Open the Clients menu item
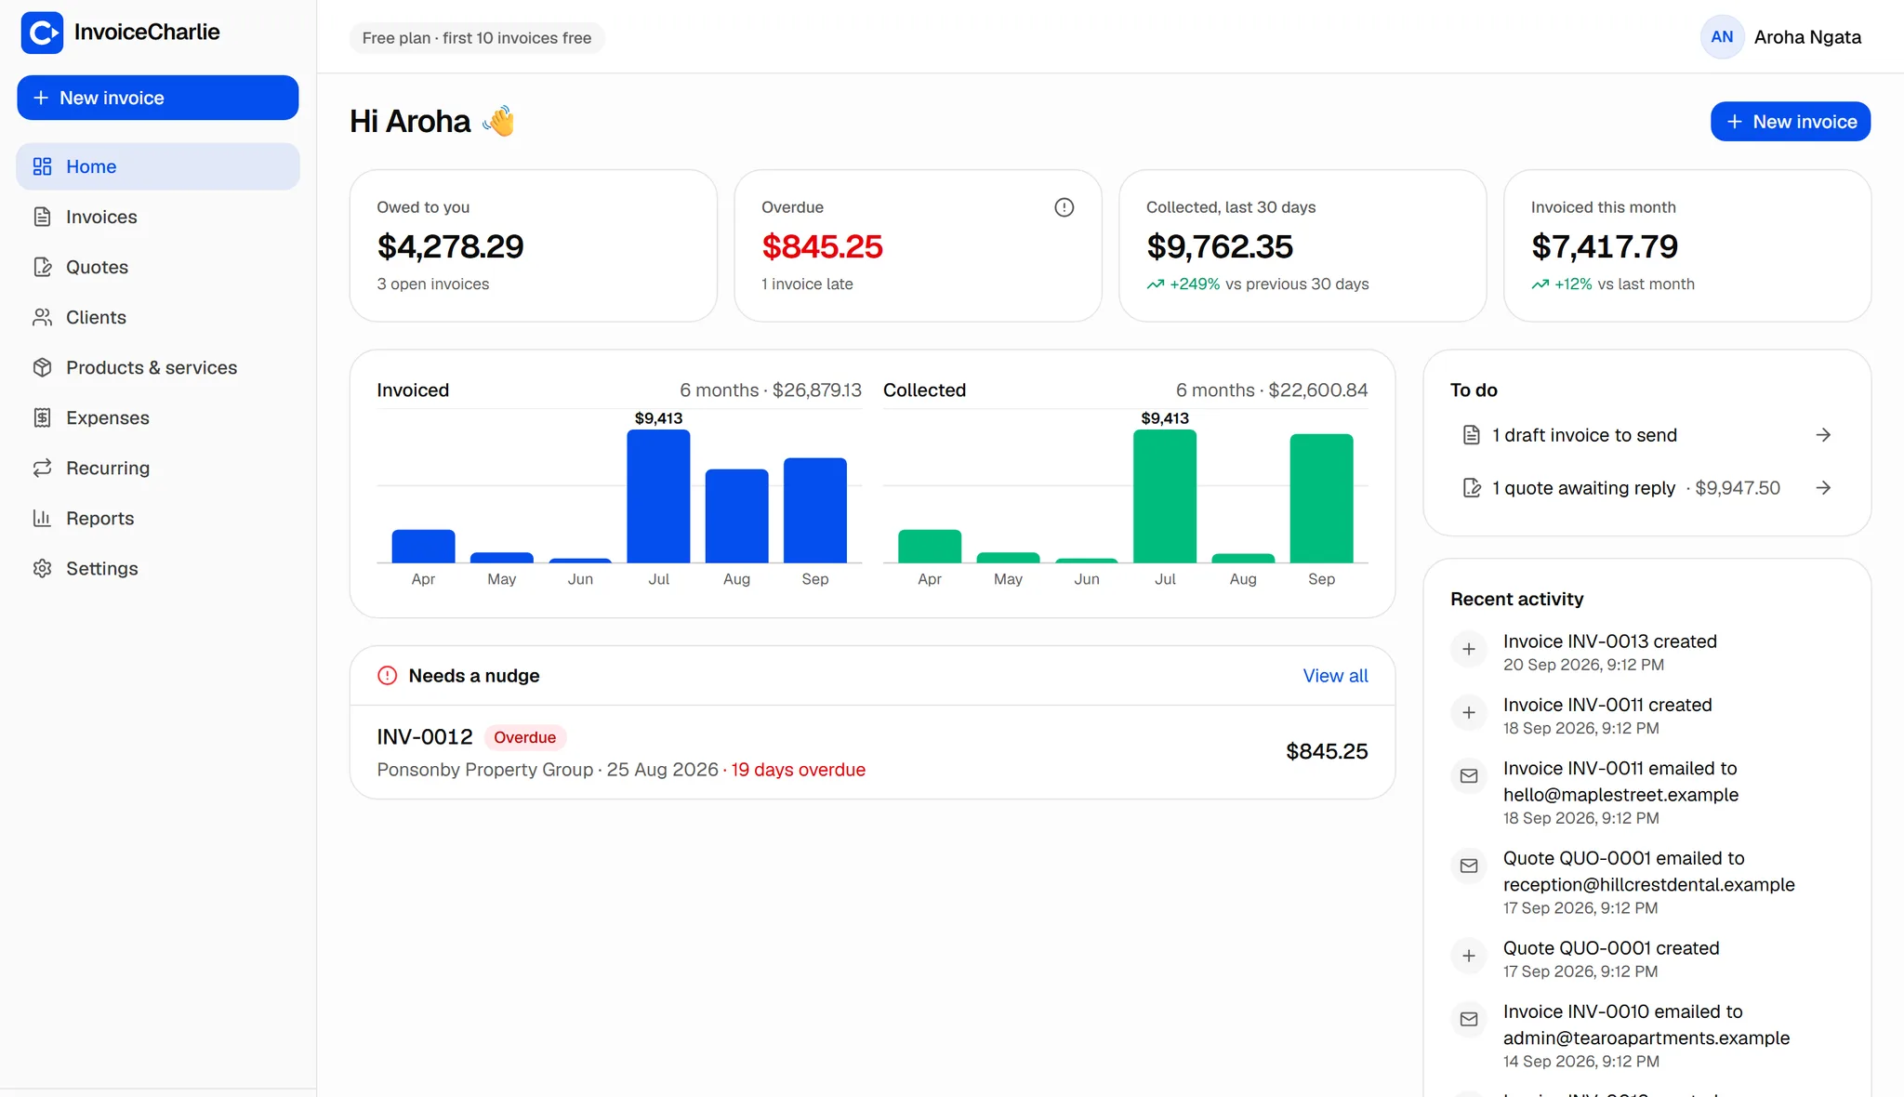Screen dimensions: 1904x1097 coord(158,317)
